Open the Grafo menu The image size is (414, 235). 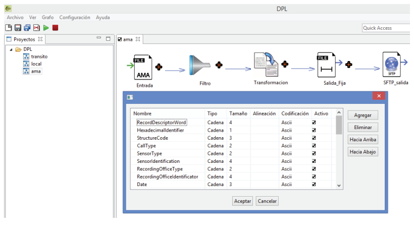[47, 17]
